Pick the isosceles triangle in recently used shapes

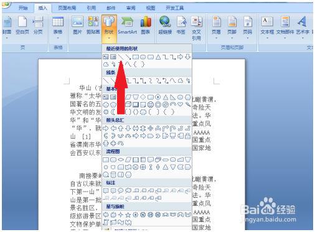[x=158, y=57]
